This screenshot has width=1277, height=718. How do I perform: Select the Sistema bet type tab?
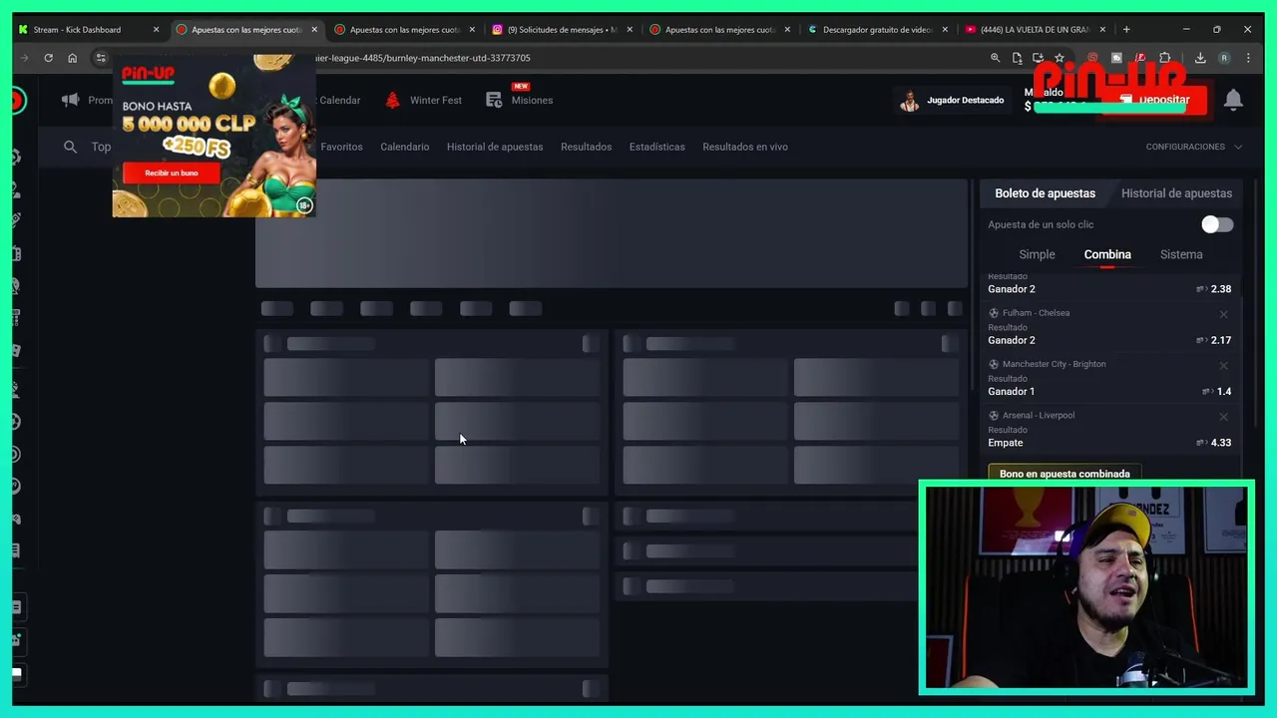click(x=1181, y=254)
